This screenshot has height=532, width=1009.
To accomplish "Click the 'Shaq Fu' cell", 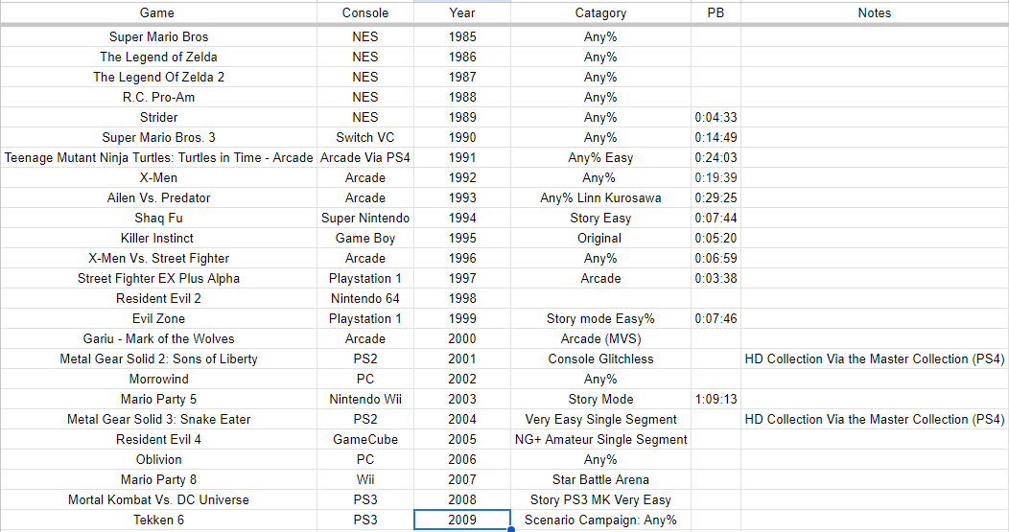I will [x=158, y=219].
